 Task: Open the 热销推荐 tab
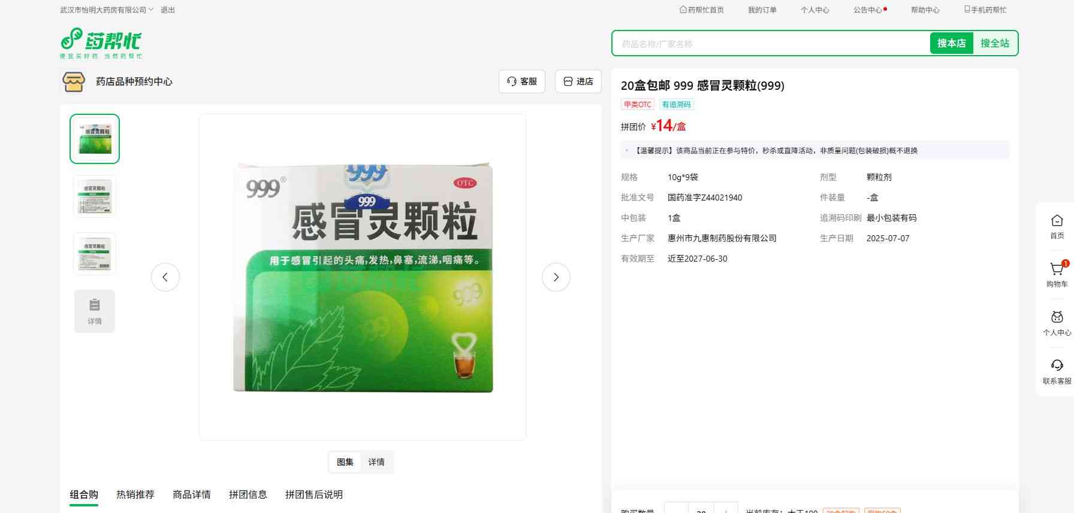pos(135,494)
